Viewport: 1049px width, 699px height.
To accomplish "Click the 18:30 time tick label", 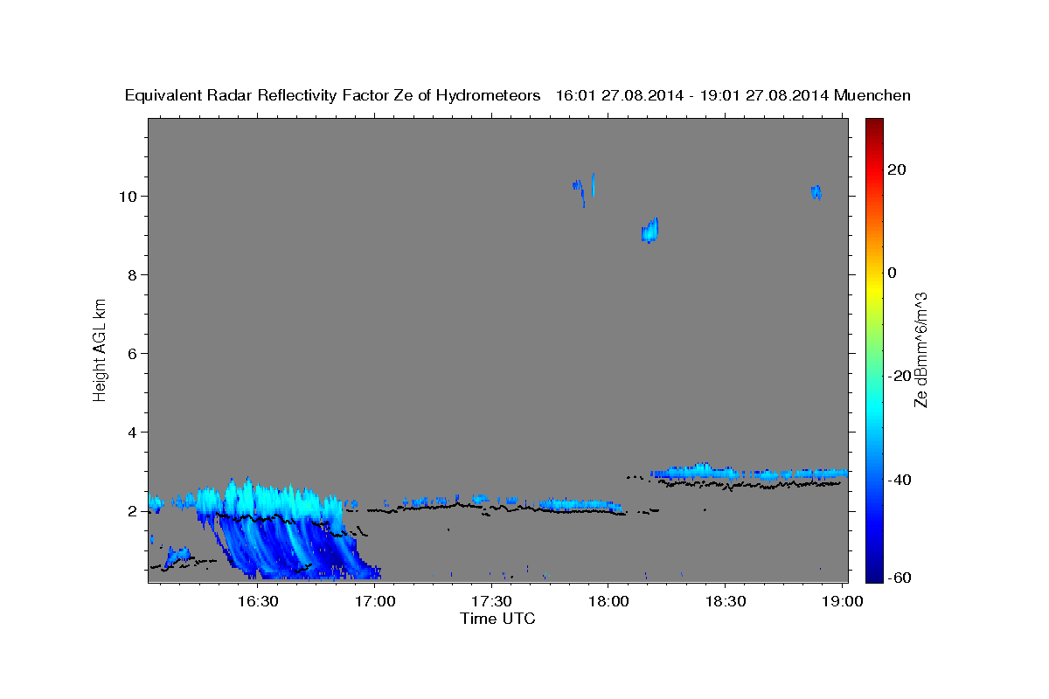I will coord(726,602).
